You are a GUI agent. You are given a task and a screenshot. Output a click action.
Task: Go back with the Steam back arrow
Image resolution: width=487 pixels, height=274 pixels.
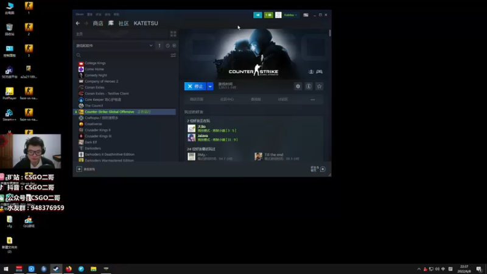(78, 23)
